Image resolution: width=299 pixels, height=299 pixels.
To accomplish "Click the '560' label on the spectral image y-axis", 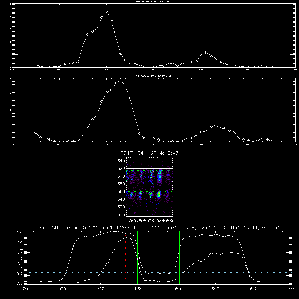I will click(121, 191).
